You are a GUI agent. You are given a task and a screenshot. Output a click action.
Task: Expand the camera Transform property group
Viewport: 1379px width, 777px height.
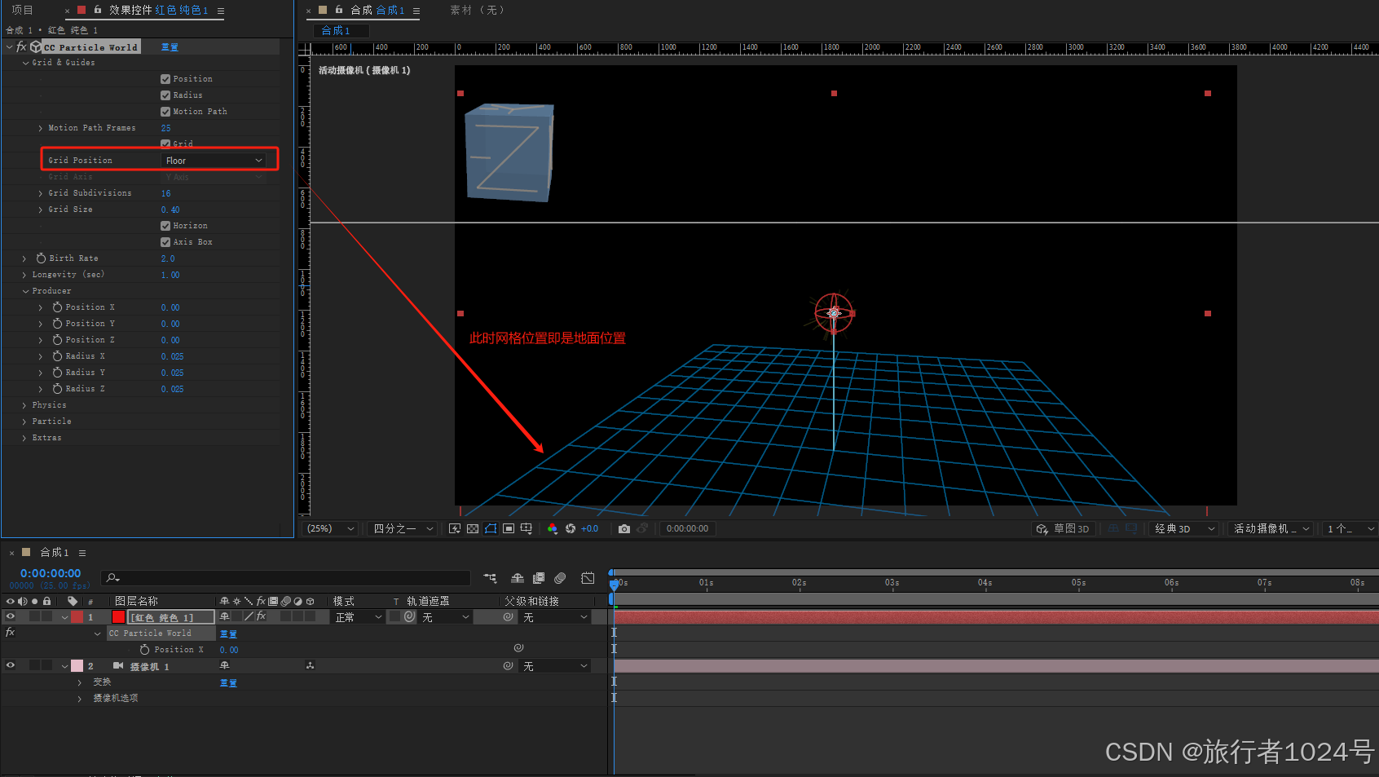point(79,682)
